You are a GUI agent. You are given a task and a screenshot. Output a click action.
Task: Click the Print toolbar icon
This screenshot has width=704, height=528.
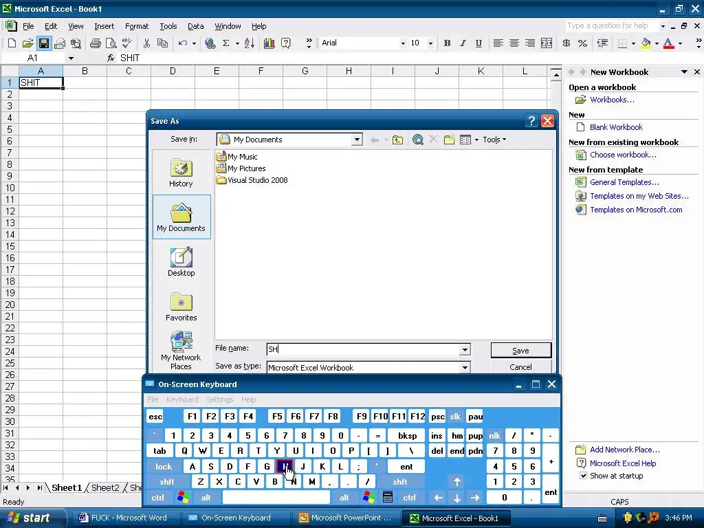(x=95, y=43)
